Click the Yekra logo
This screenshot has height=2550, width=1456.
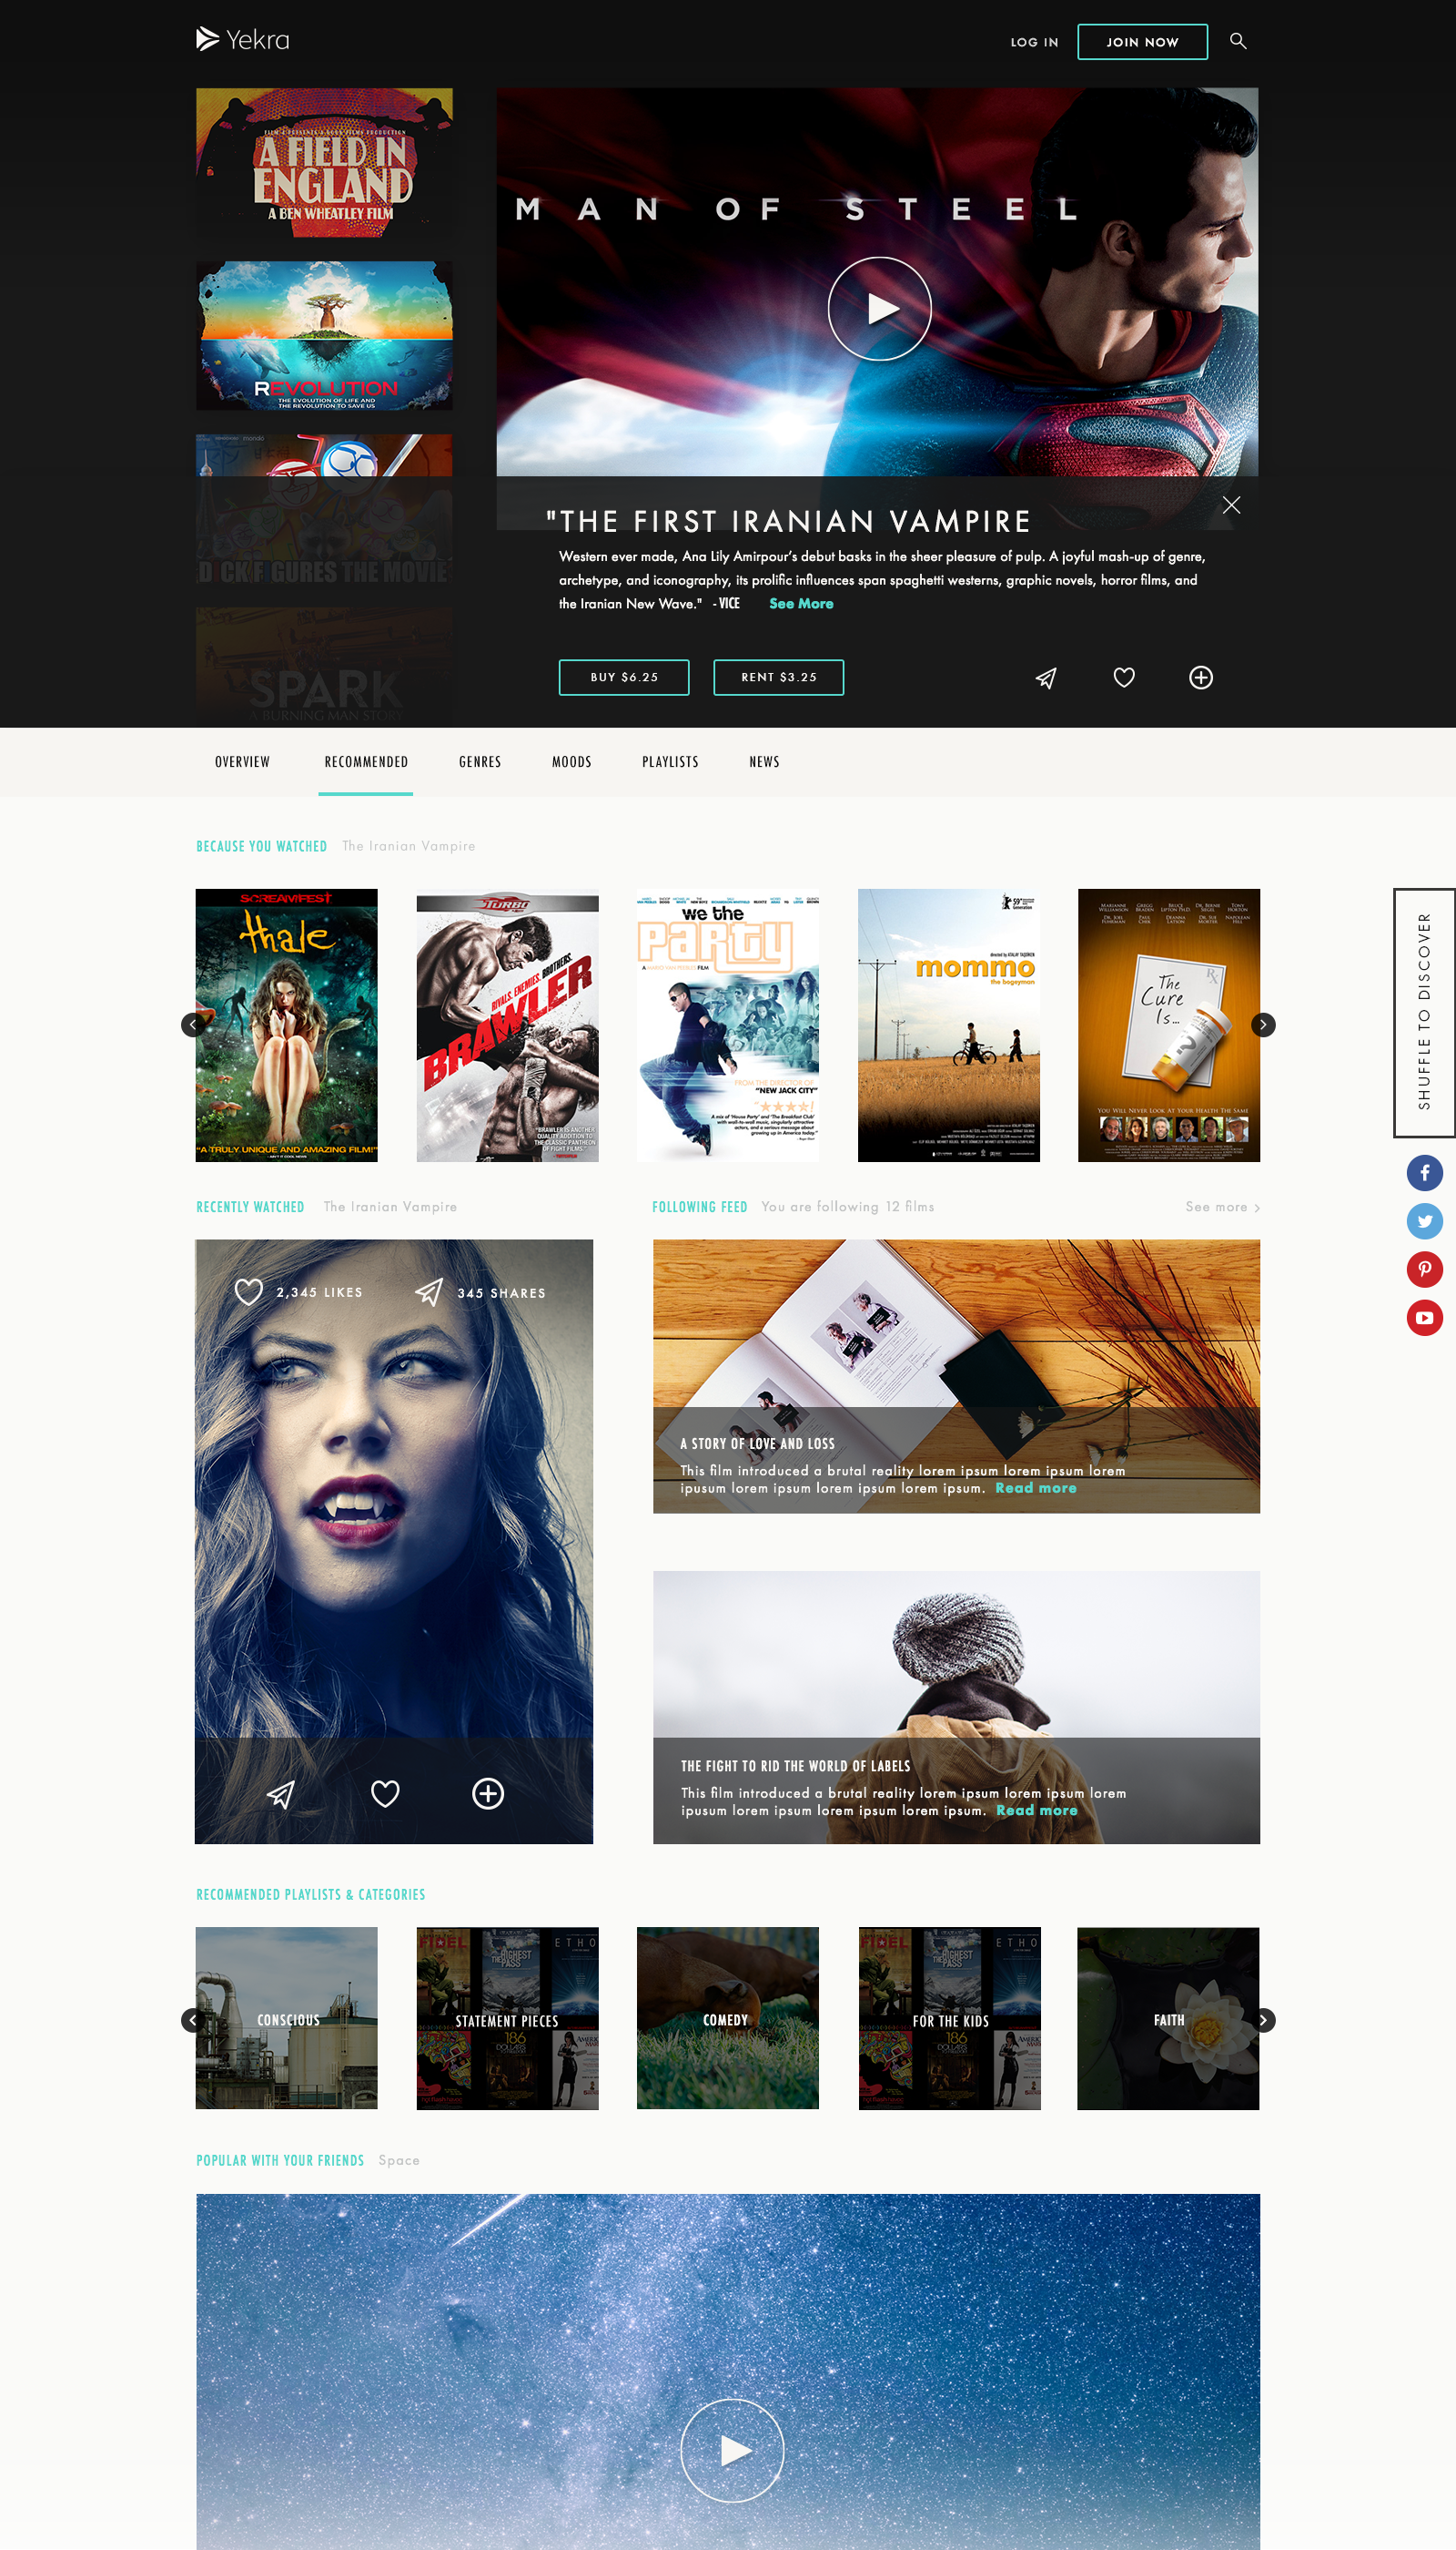tap(243, 39)
